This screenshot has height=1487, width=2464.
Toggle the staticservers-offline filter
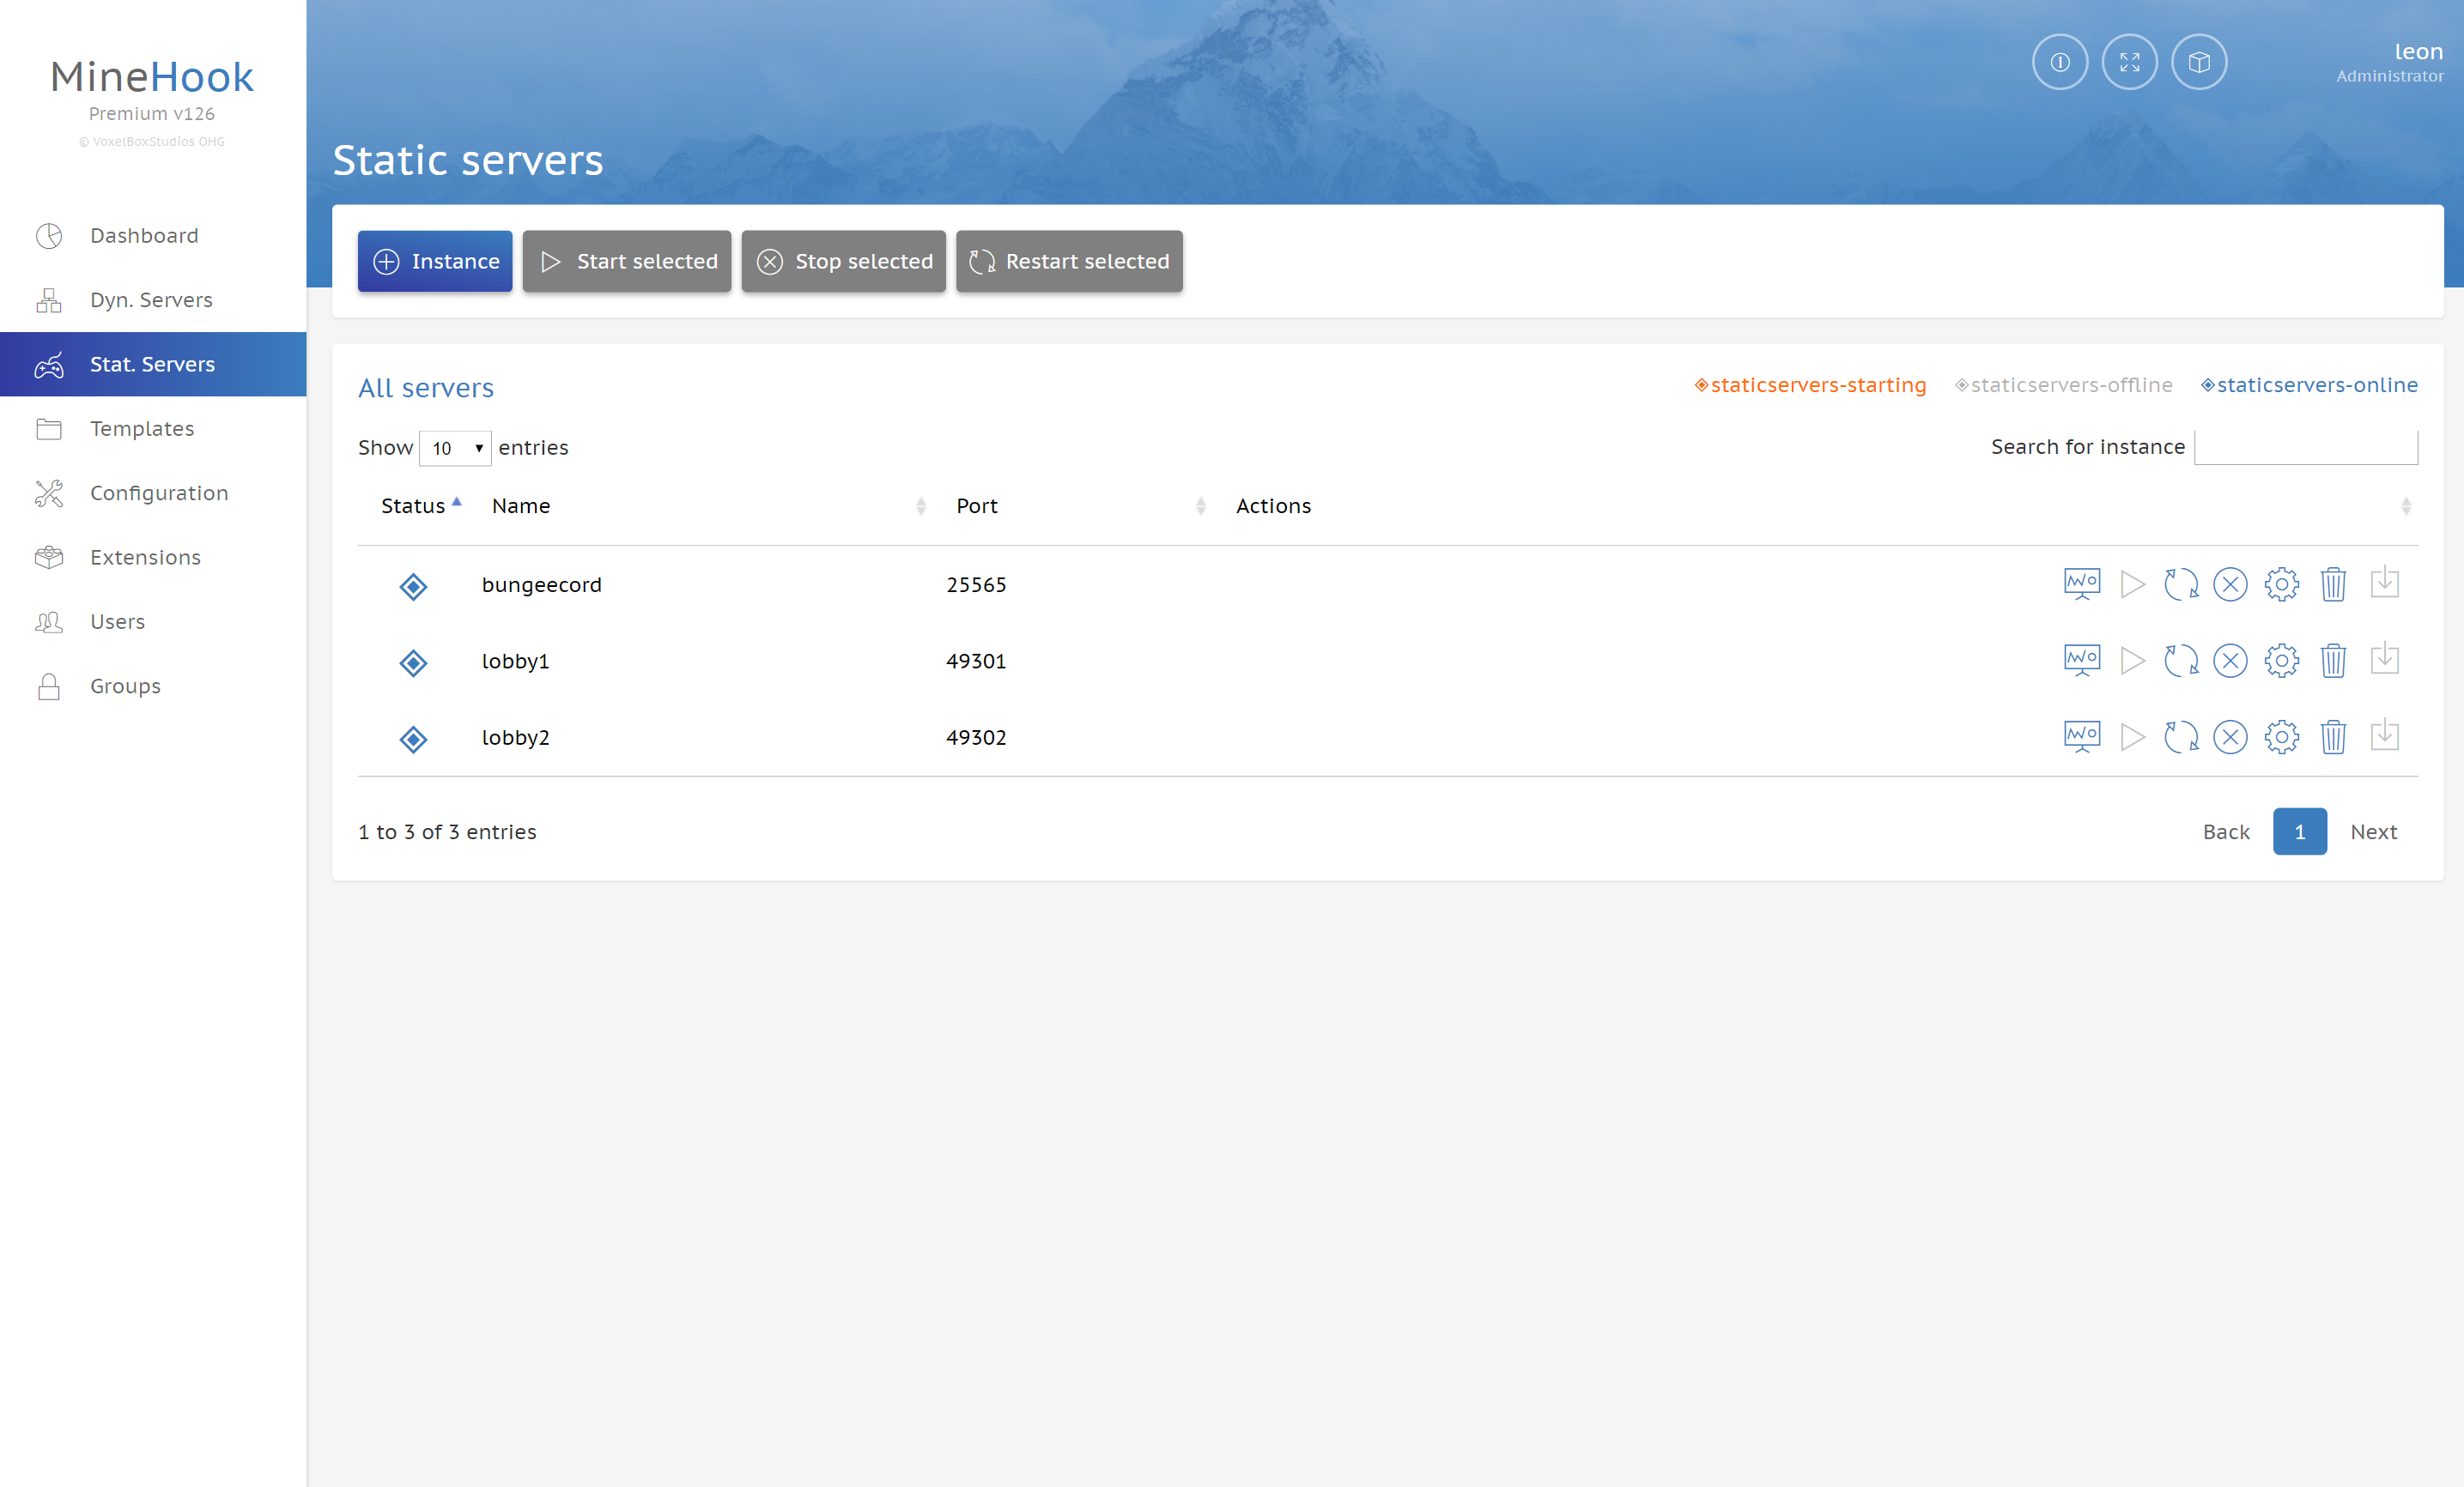(x=2063, y=384)
